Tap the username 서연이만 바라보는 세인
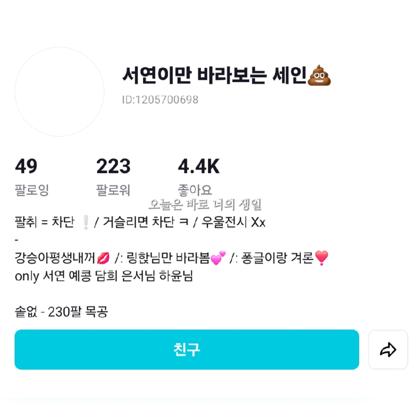The width and height of the screenshot is (409, 409). (x=214, y=76)
